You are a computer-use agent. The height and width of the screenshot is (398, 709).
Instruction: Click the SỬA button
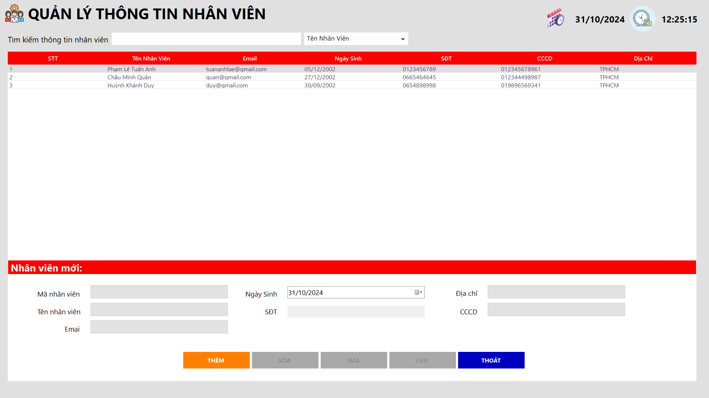pyautogui.click(x=354, y=360)
